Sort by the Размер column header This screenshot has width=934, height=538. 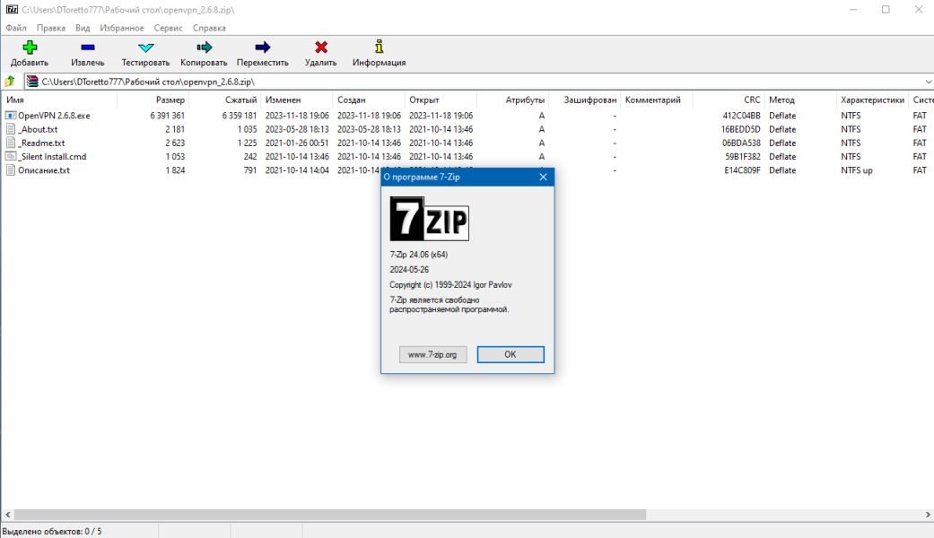click(x=170, y=100)
